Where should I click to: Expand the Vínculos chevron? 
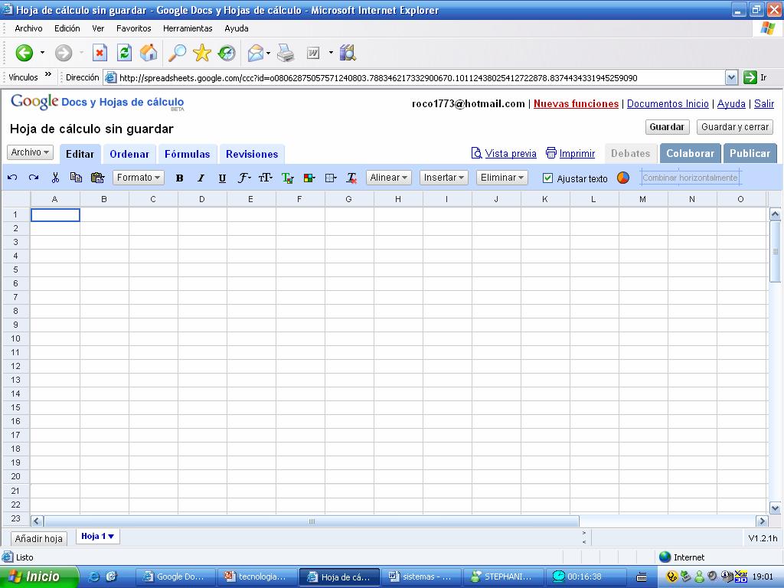click(x=48, y=75)
